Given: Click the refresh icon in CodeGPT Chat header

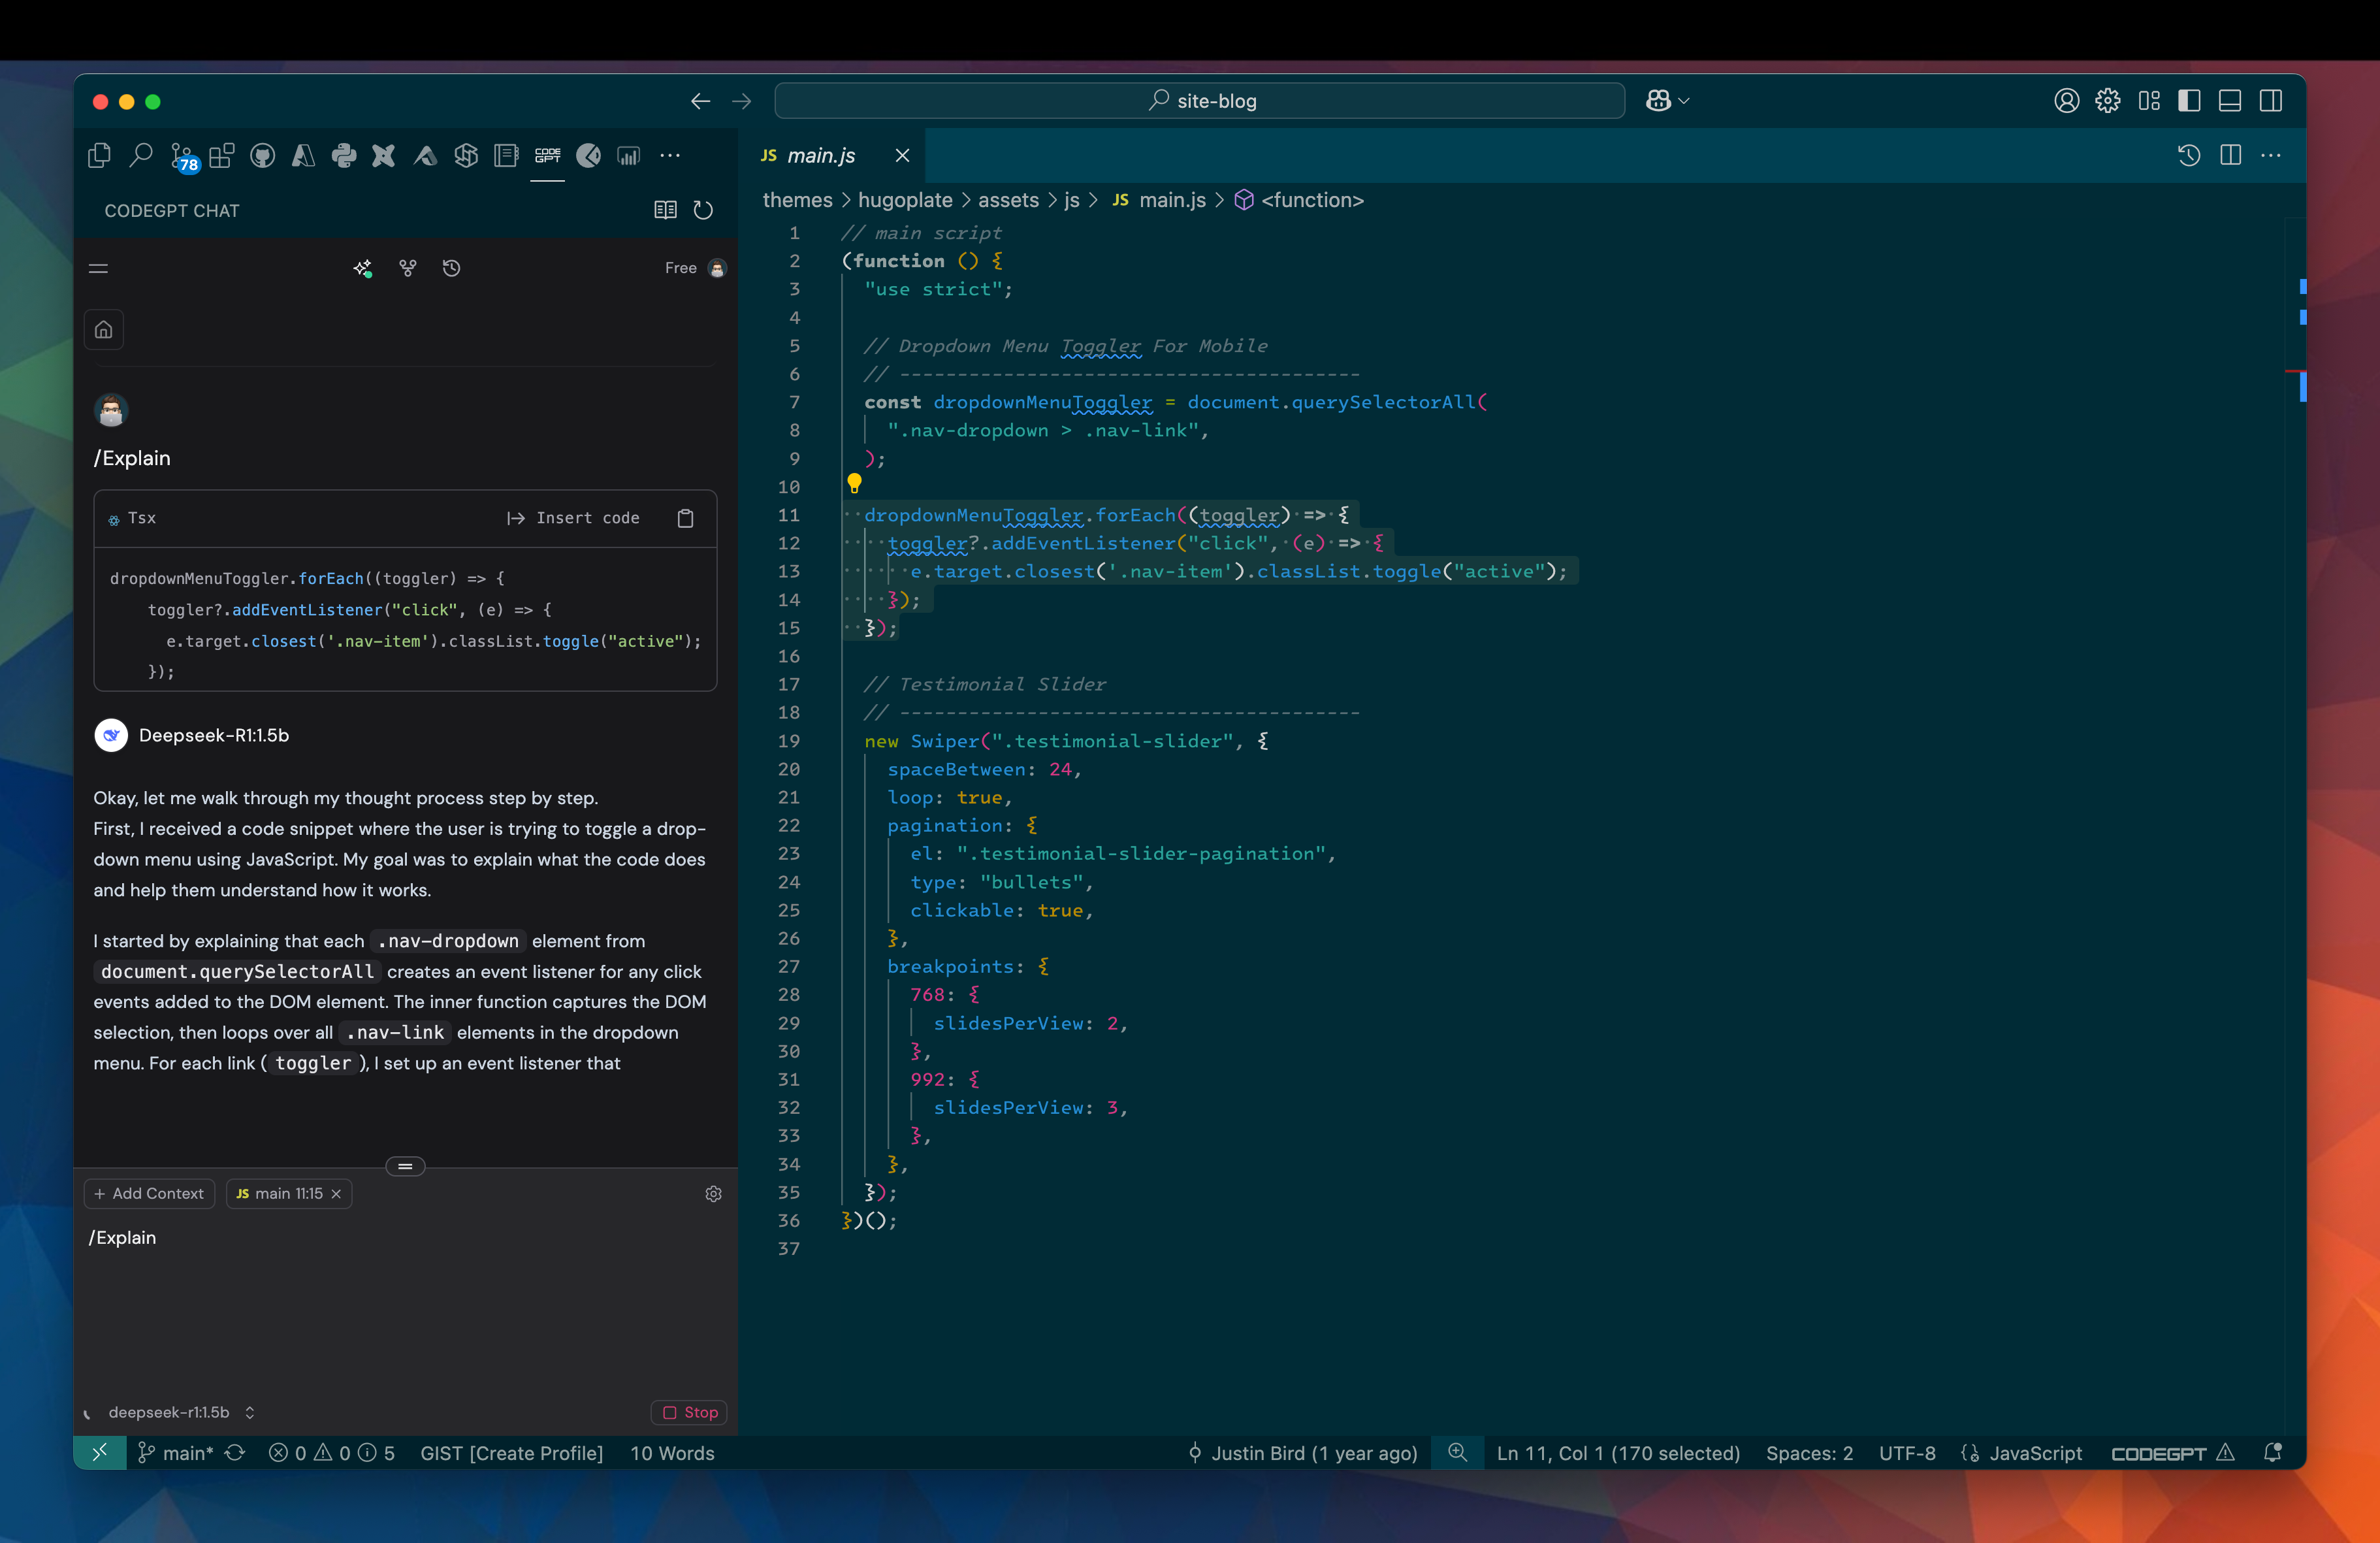Looking at the screenshot, I should [704, 210].
